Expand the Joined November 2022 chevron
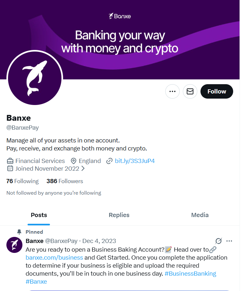 click(83, 168)
